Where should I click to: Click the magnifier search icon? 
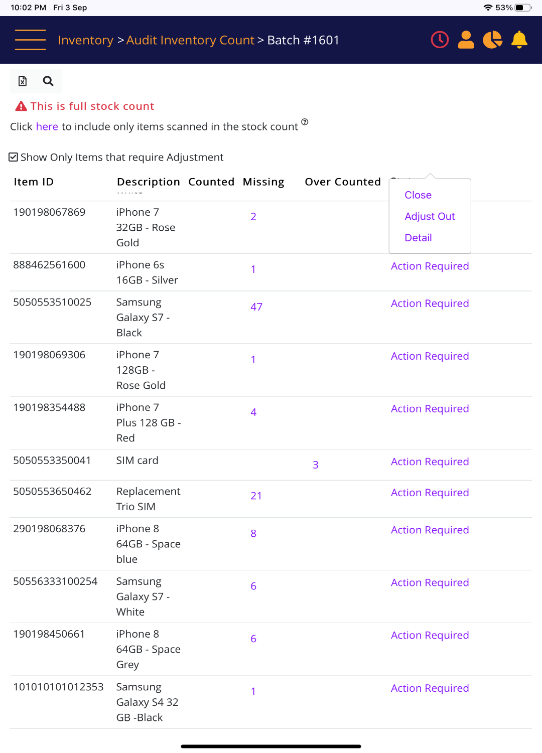point(48,81)
